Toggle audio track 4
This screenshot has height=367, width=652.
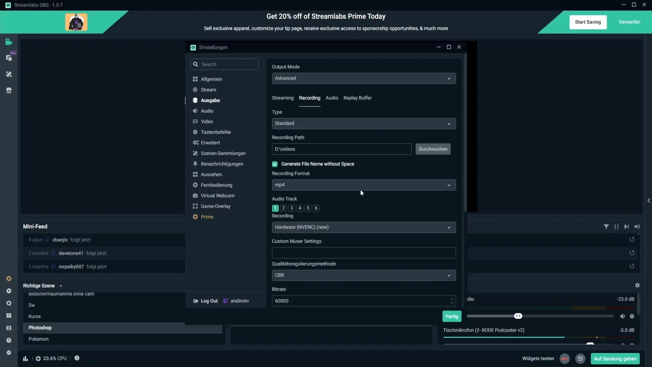[300, 208]
